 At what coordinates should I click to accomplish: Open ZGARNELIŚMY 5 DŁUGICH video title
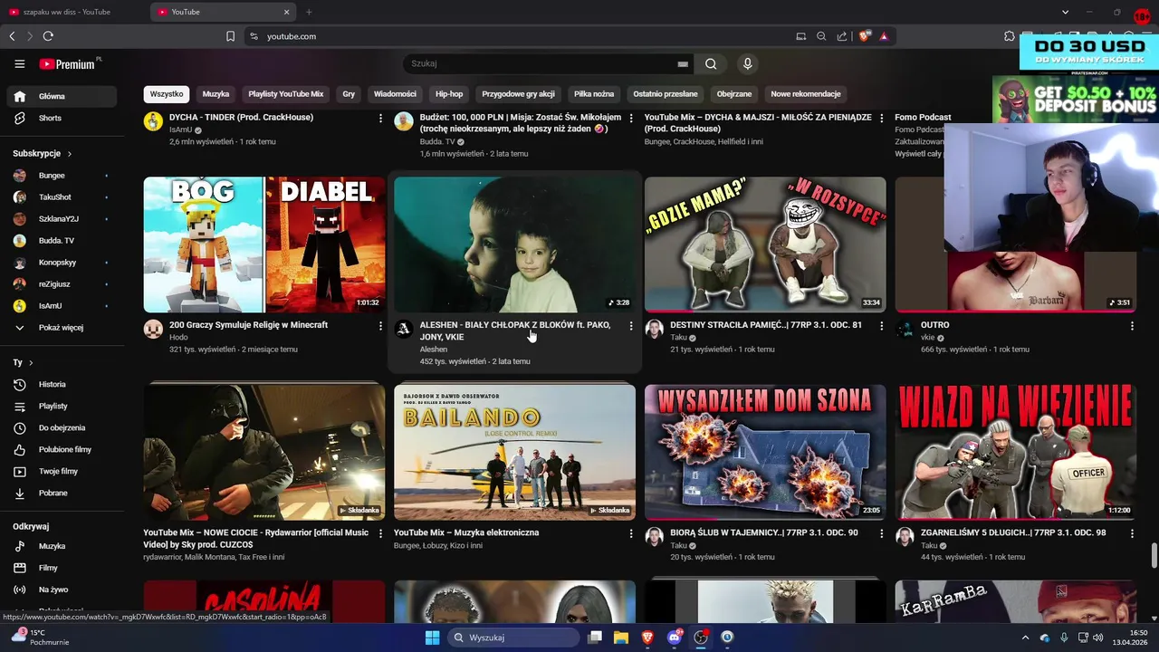(x=1013, y=532)
